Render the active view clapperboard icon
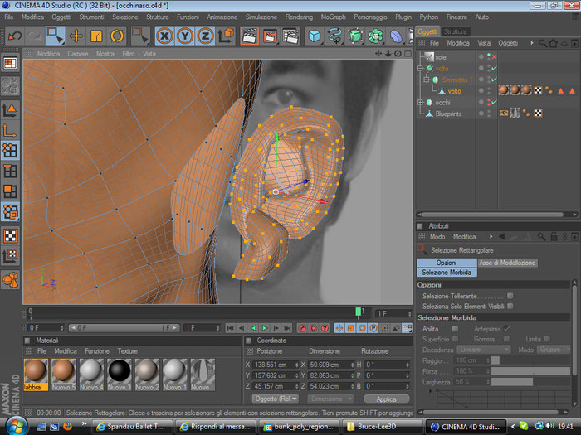Screen dimensions: 581x435 tap(249, 36)
